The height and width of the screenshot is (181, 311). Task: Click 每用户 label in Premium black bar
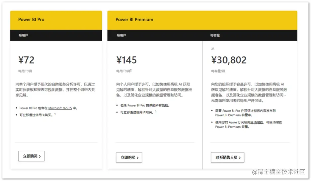pos(121,35)
